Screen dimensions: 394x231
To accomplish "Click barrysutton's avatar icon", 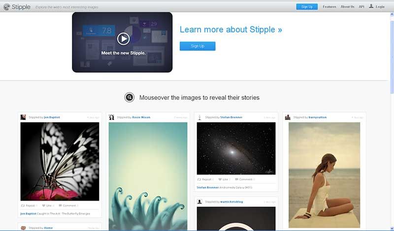I will (288, 117).
